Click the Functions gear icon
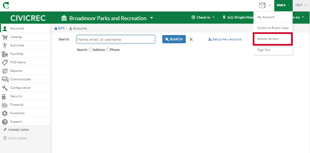This screenshot has height=153, width=310. tap(5, 113)
